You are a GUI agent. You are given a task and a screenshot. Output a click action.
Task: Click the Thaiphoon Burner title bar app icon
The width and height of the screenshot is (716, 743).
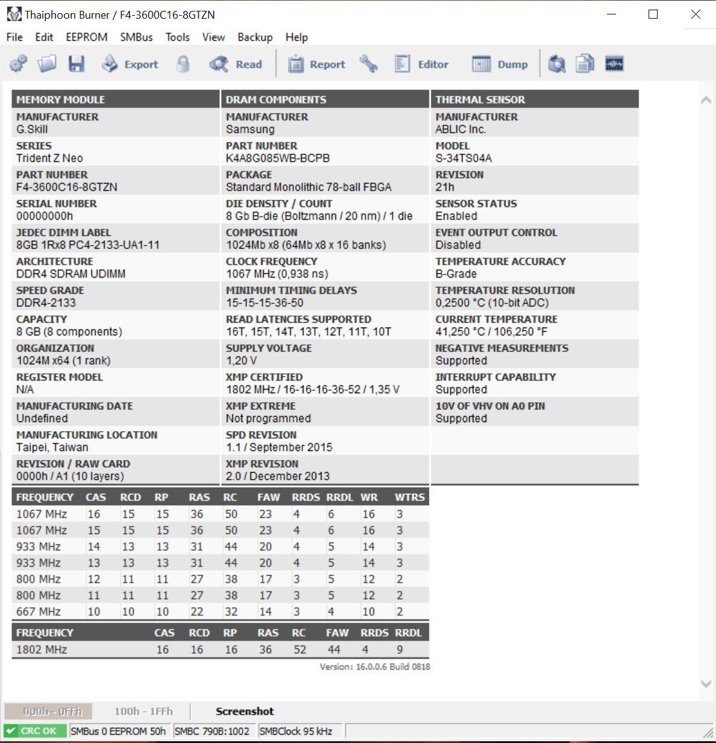14,14
